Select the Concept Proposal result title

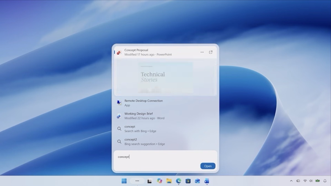(136, 50)
